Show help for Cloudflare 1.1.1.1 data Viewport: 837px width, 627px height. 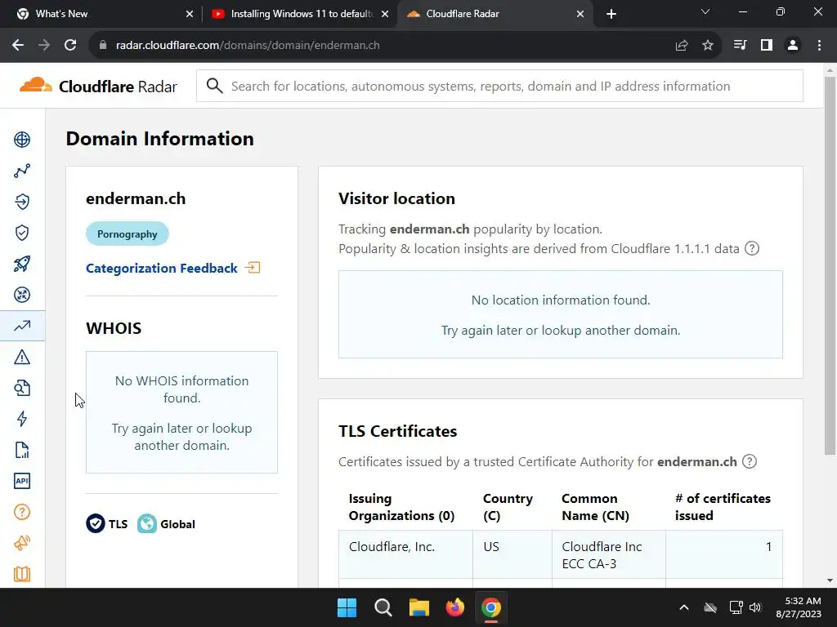752,248
